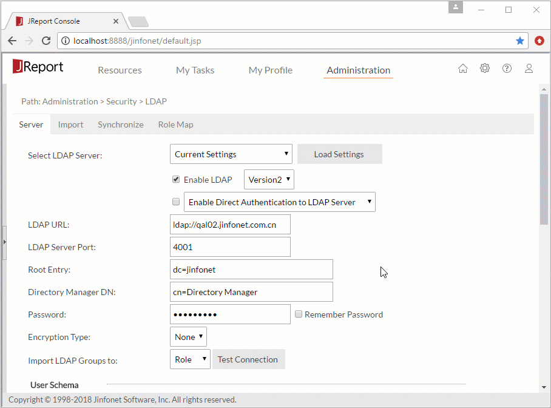Click the 'User Schema' section heading

coord(55,385)
